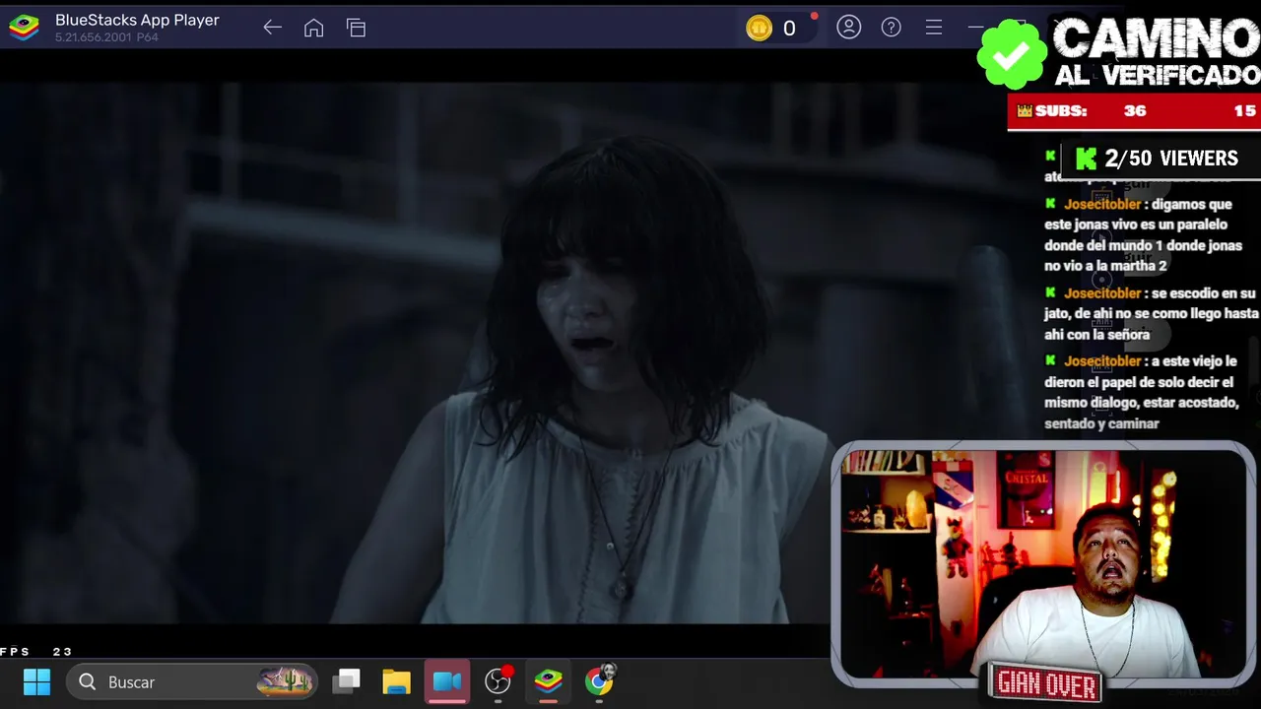Click the 'FPS 23' counter
Screen dimensions: 1261x709
pyautogui.click(x=36, y=652)
